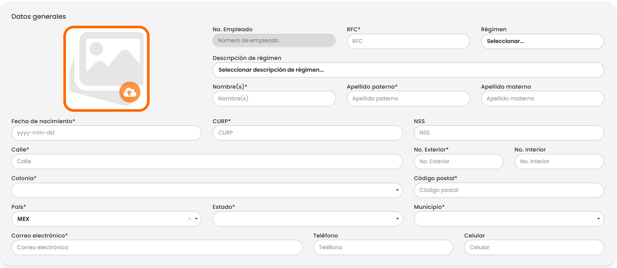The width and height of the screenshot is (617, 268).
Task: Open the Fecha de nacimiento date field
Action: (106, 133)
